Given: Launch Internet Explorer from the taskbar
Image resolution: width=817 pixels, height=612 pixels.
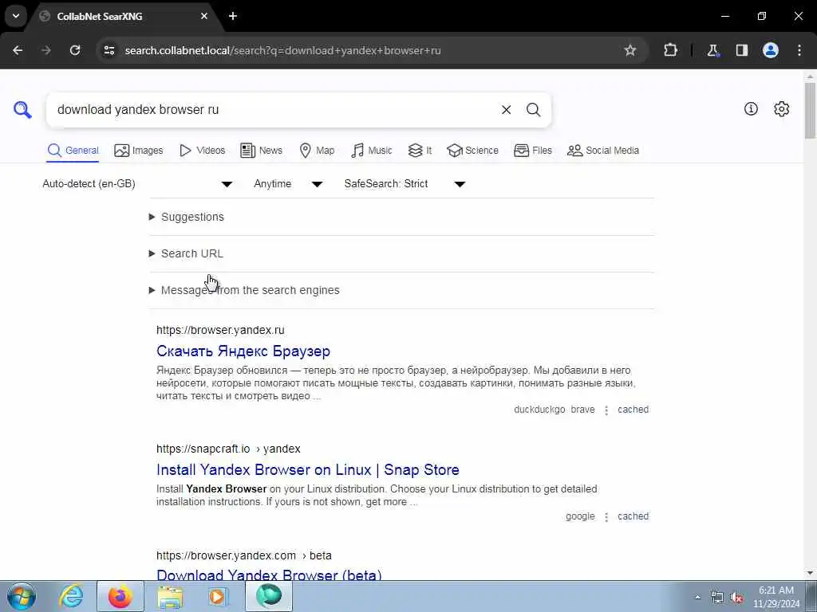Looking at the screenshot, I should tap(71, 596).
